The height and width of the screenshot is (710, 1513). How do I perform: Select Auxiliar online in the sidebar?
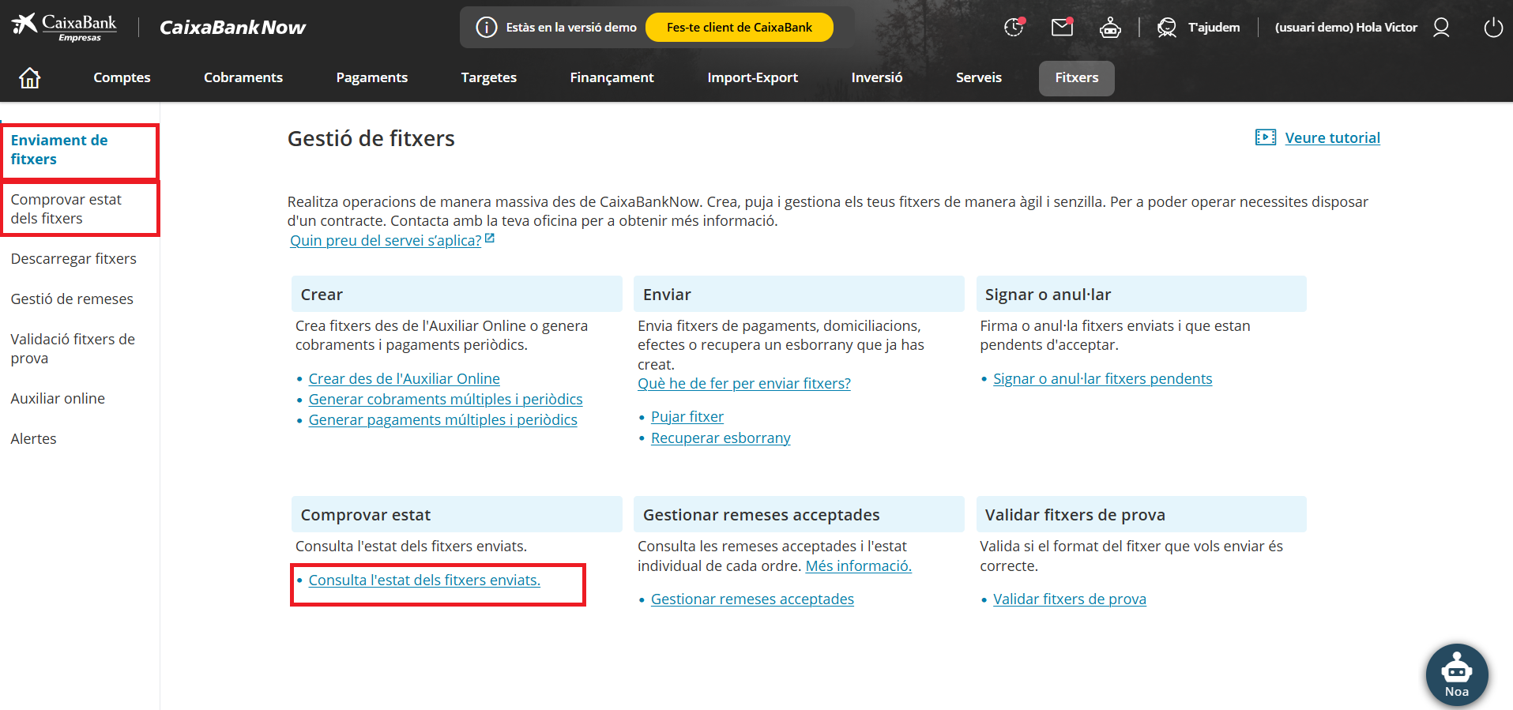[x=58, y=399]
